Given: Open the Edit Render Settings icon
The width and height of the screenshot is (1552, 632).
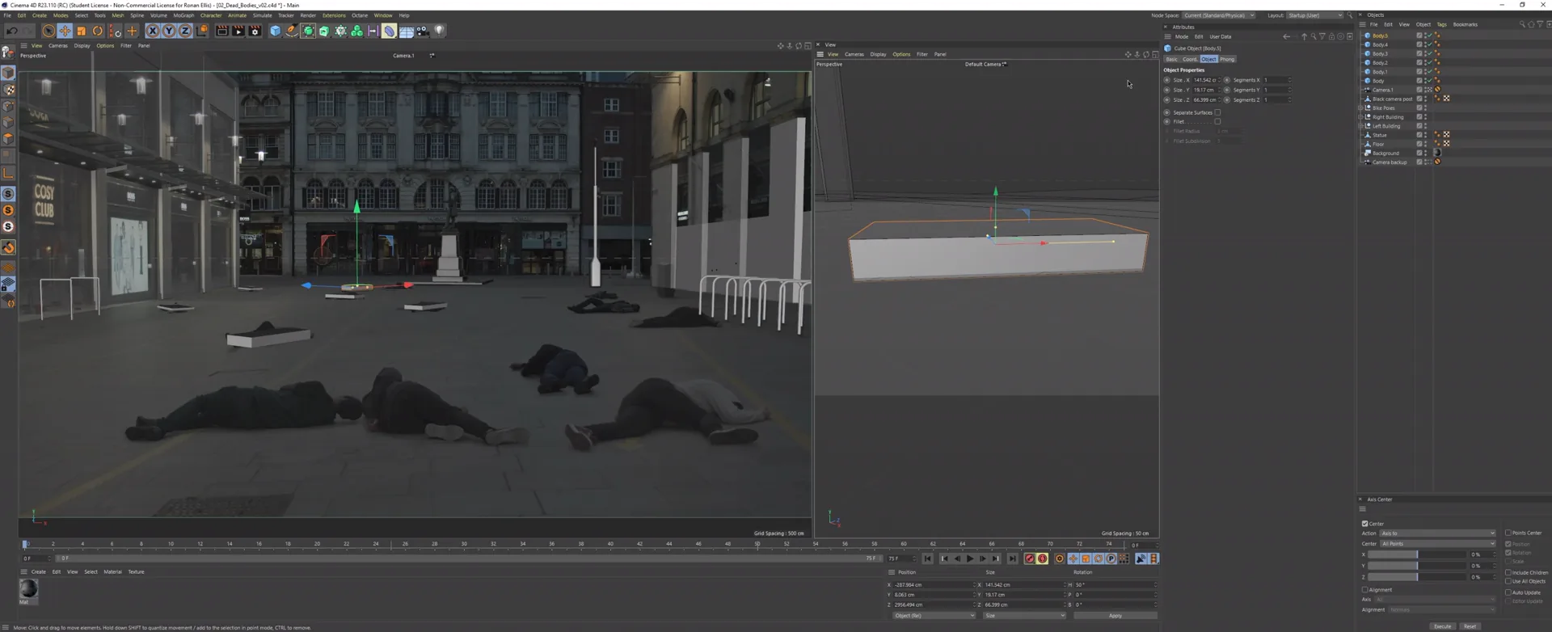Looking at the screenshot, I should pyautogui.click(x=255, y=31).
